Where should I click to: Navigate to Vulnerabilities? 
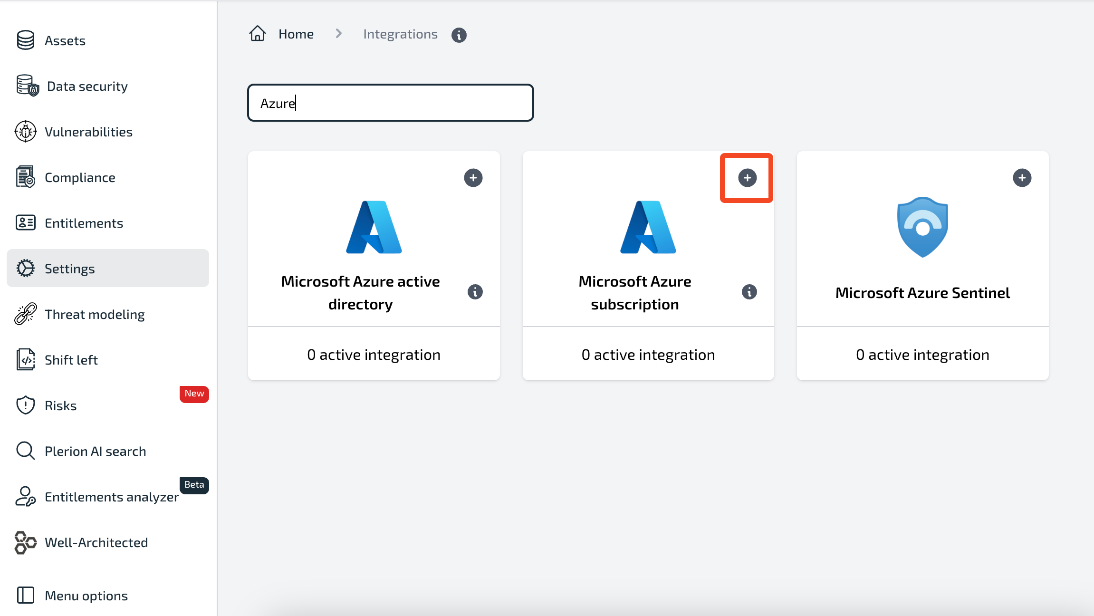(108, 132)
